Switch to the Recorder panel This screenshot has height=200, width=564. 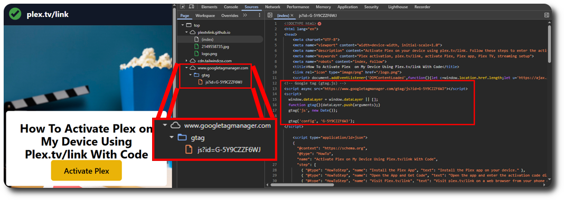[422, 7]
